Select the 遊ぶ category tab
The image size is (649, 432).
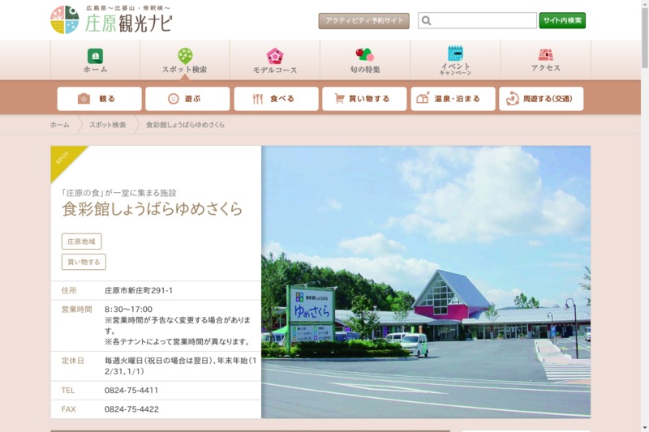point(187,99)
